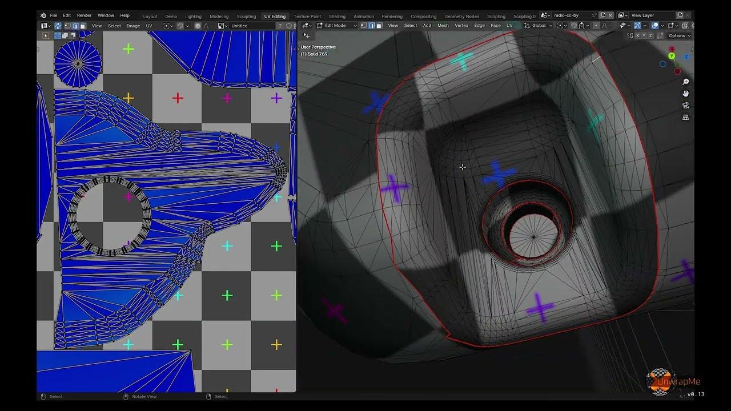The width and height of the screenshot is (731, 411).
Task: Toggle camera view icon in viewport
Action: point(685,106)
